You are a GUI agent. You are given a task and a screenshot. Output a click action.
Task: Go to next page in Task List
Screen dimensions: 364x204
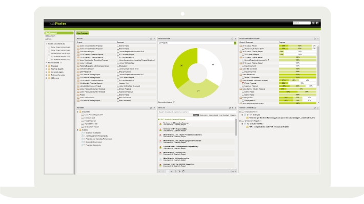176,171
